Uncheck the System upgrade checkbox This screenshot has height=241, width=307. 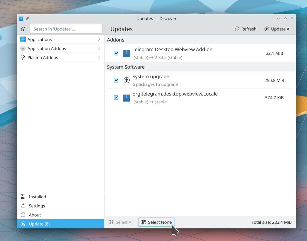pyautogui.click(x=116, y=80)
